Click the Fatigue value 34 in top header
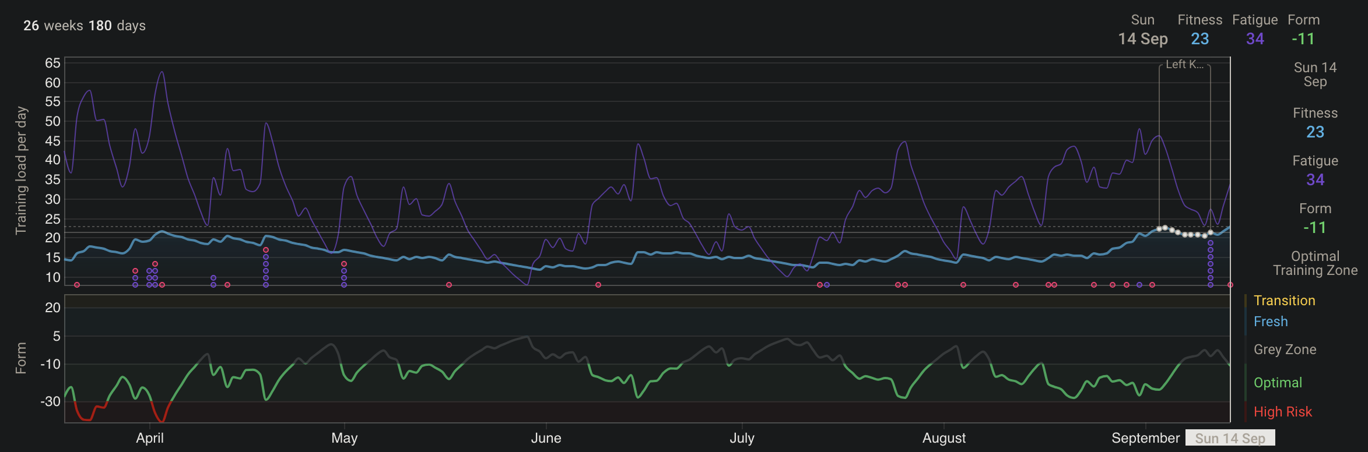The image size is (1368, 452). tap(1255, 39)
